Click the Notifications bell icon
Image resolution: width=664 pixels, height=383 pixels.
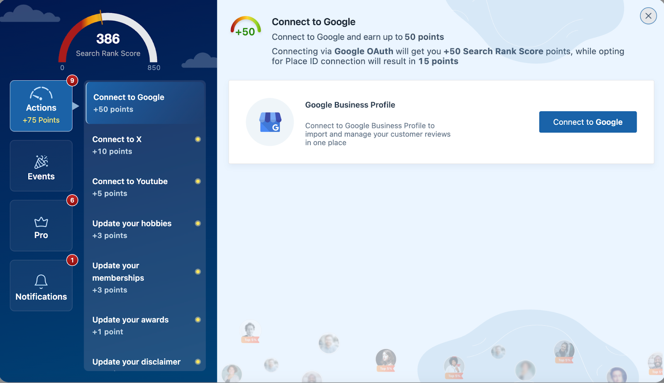pyautogui.click(x=41, y=282)
